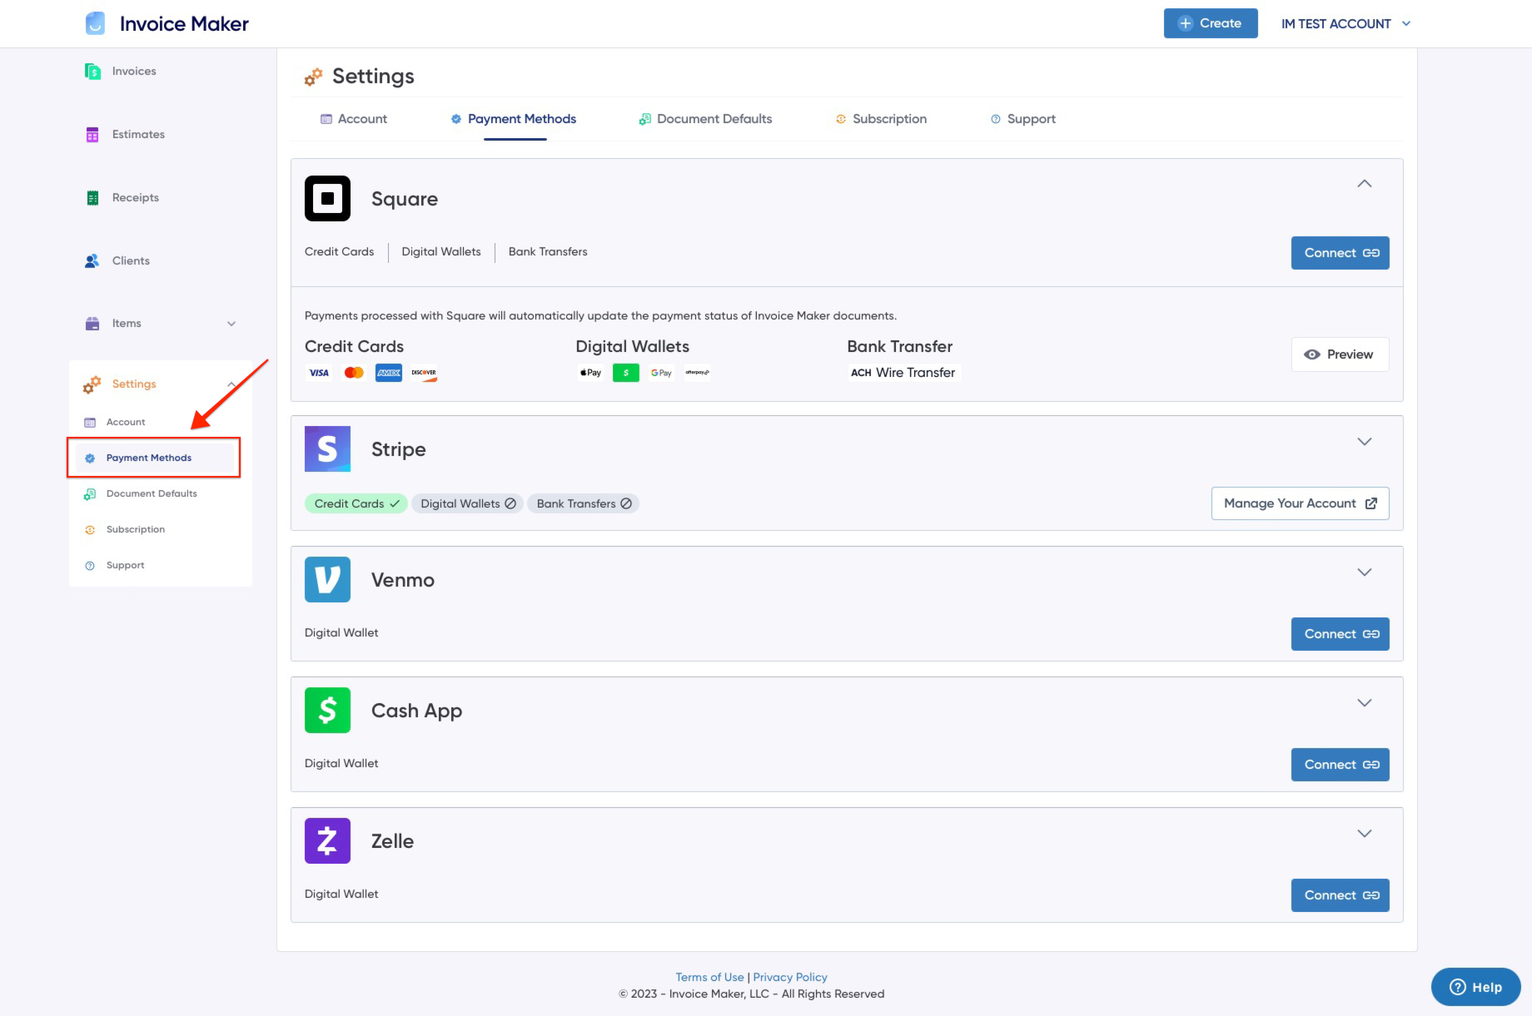Image resolution: width=1532 pixels, height=1016 pixels.
Task: Click the Discover card icon
Action: (424, 373)
